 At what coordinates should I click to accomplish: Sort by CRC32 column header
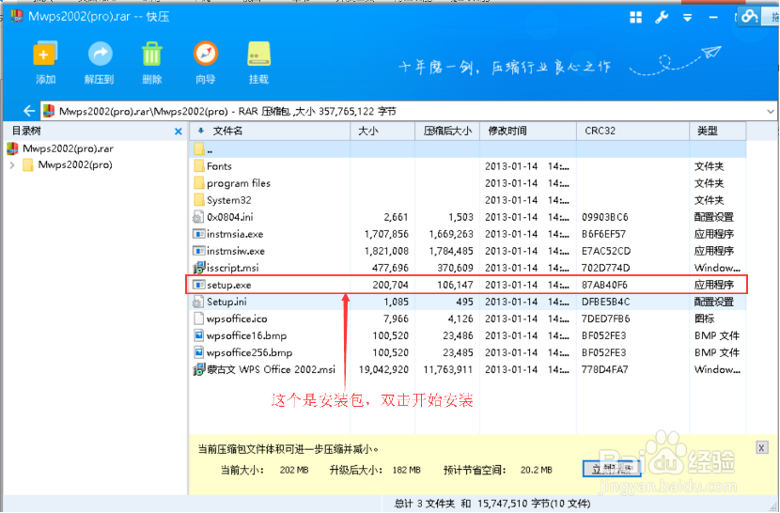click(x=632, y=131)
